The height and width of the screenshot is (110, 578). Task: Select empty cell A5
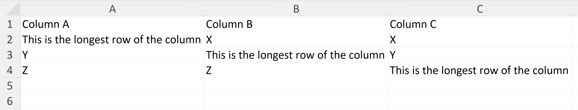click(112, 85)
